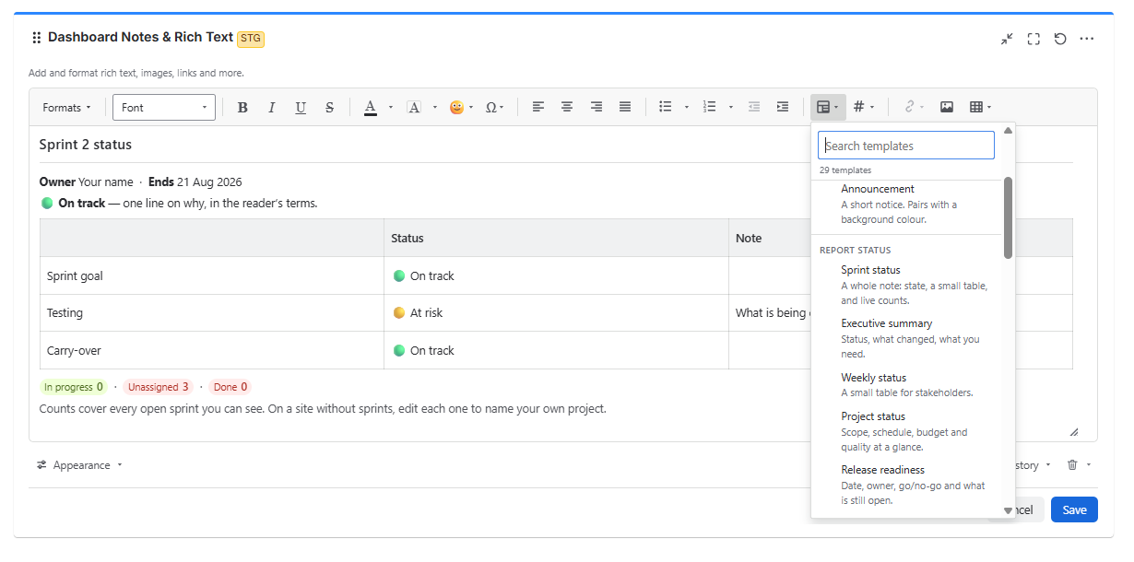This screenshot has height=562, width=1134.
Task: Increase indent of the text
Action: click(783, 108)
